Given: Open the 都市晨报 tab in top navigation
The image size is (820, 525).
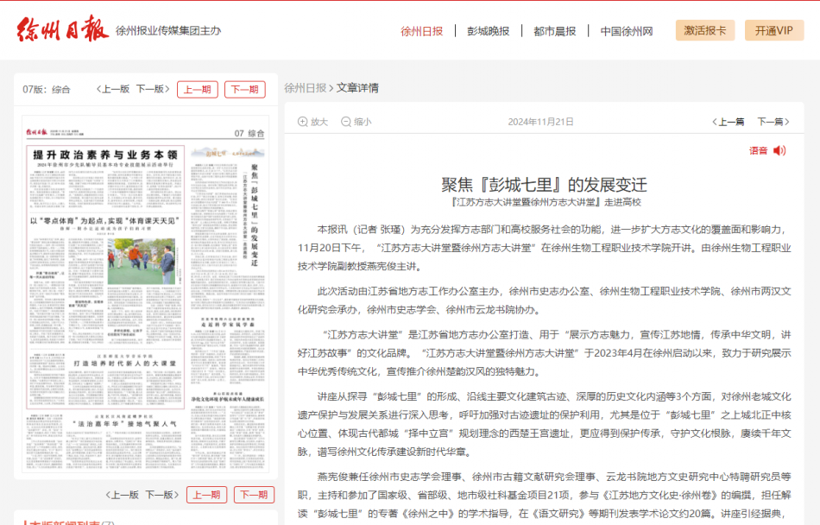Looking at the screenshot, I should pyautogui.click(x=554, y=31).
